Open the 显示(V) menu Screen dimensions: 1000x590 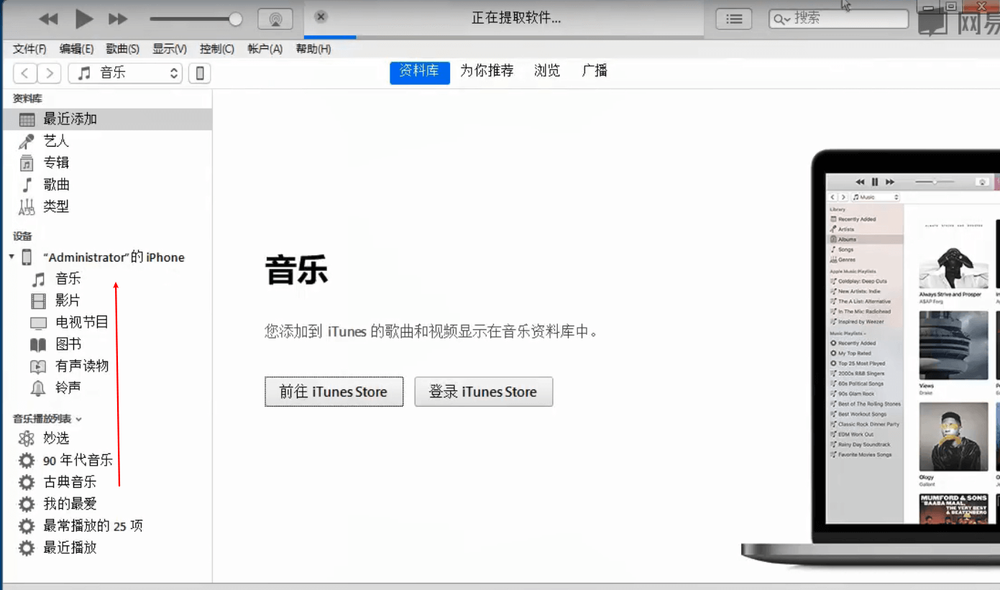coord(170,49)
